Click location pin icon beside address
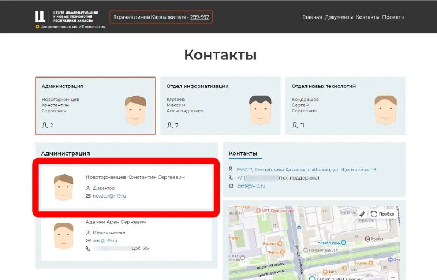The height and width of the screenshot is (280, 437). click(x=231, y=169)
